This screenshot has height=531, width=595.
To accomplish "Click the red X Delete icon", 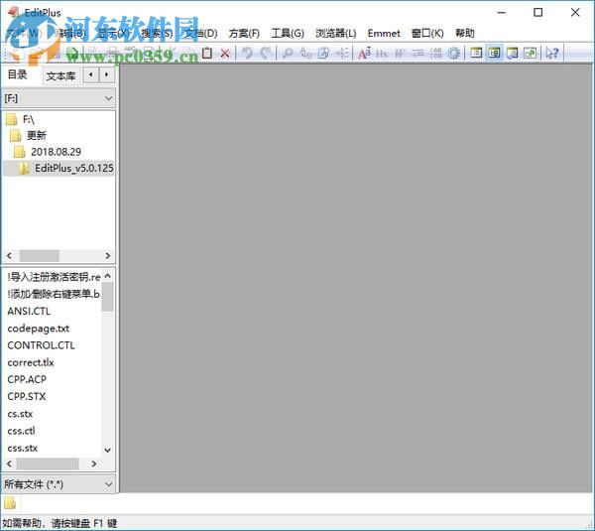I will coord(225,54).
